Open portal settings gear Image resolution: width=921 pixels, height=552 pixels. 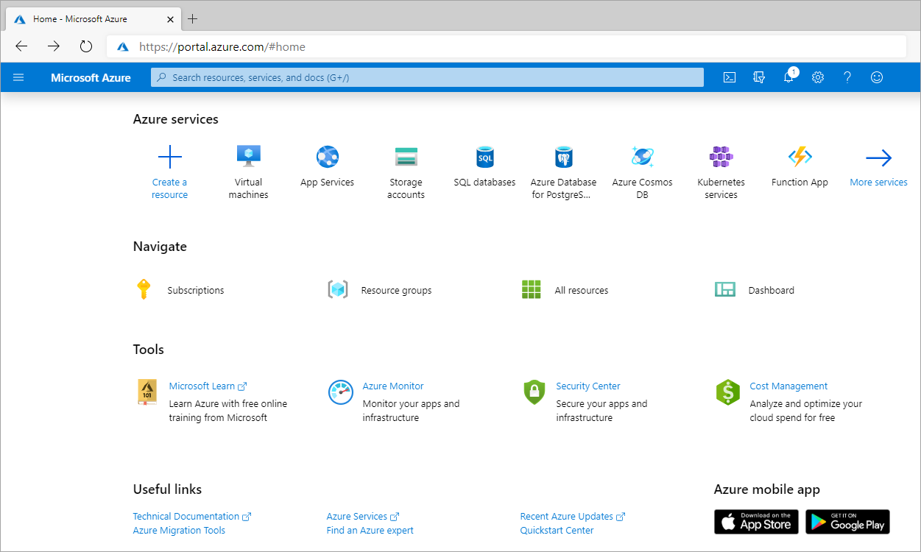[818, 77]
